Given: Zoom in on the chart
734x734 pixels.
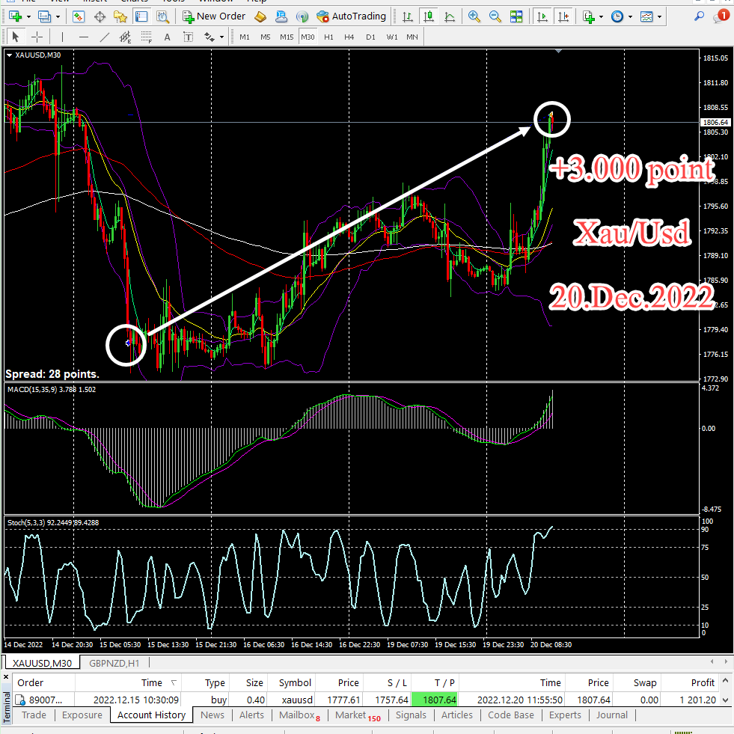Looking at the screenshot, I should pyautogui.click(x=474, y=16).
